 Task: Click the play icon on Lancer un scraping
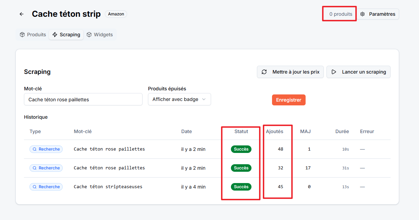tap(334, 72)
